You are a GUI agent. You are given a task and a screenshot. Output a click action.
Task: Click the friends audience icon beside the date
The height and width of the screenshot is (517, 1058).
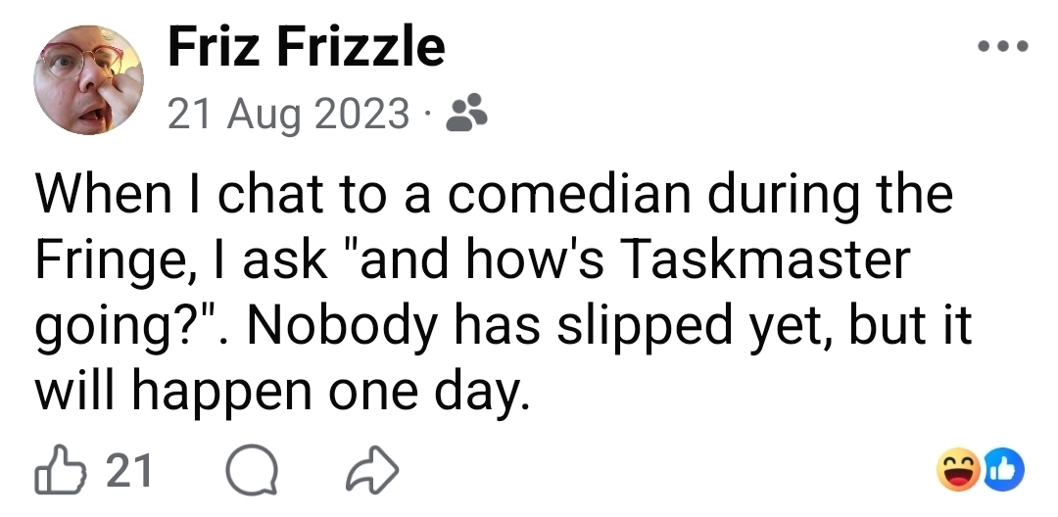[466, 115]
